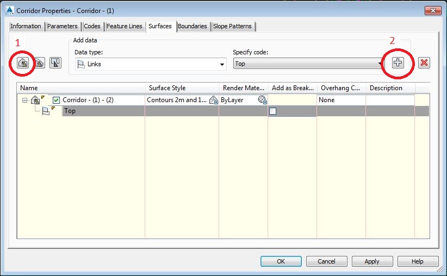Click the surface style picker icon beside Contours
The image size is (447, 276).
[x=214, y=100]
